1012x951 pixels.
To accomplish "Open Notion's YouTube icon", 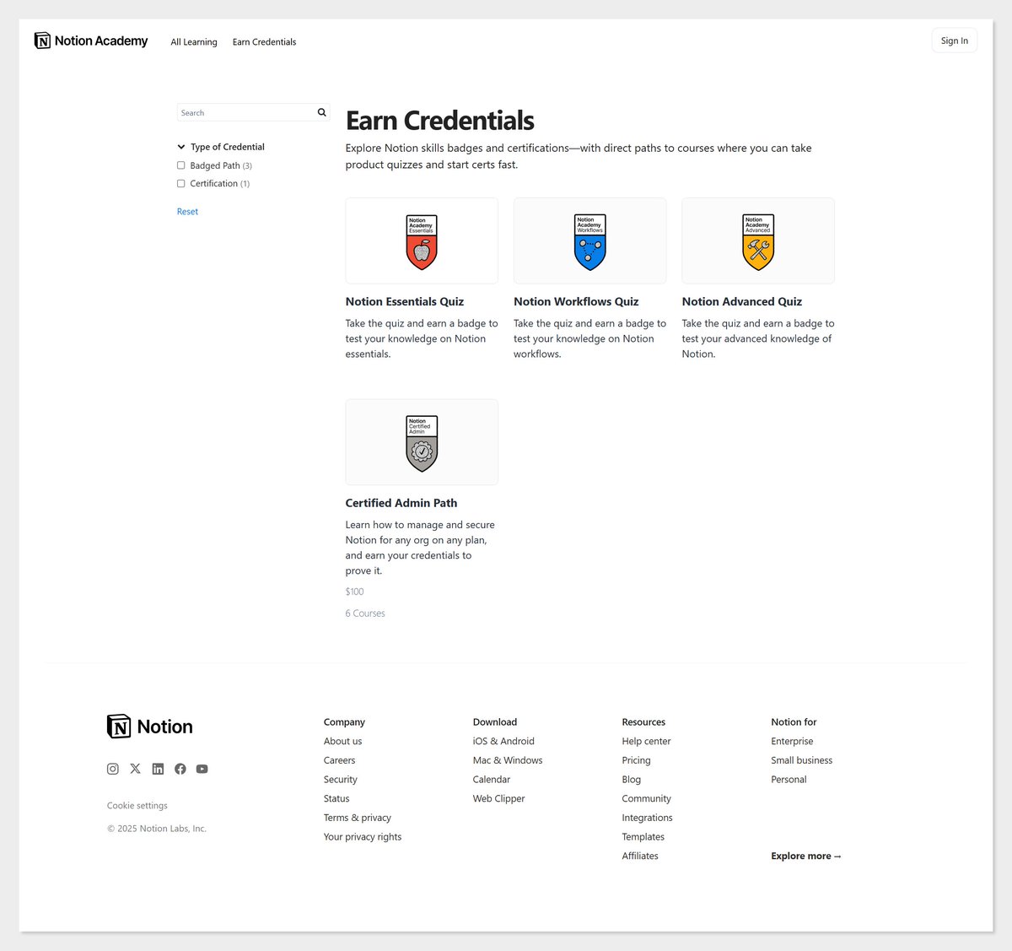I will pos(202,769).
